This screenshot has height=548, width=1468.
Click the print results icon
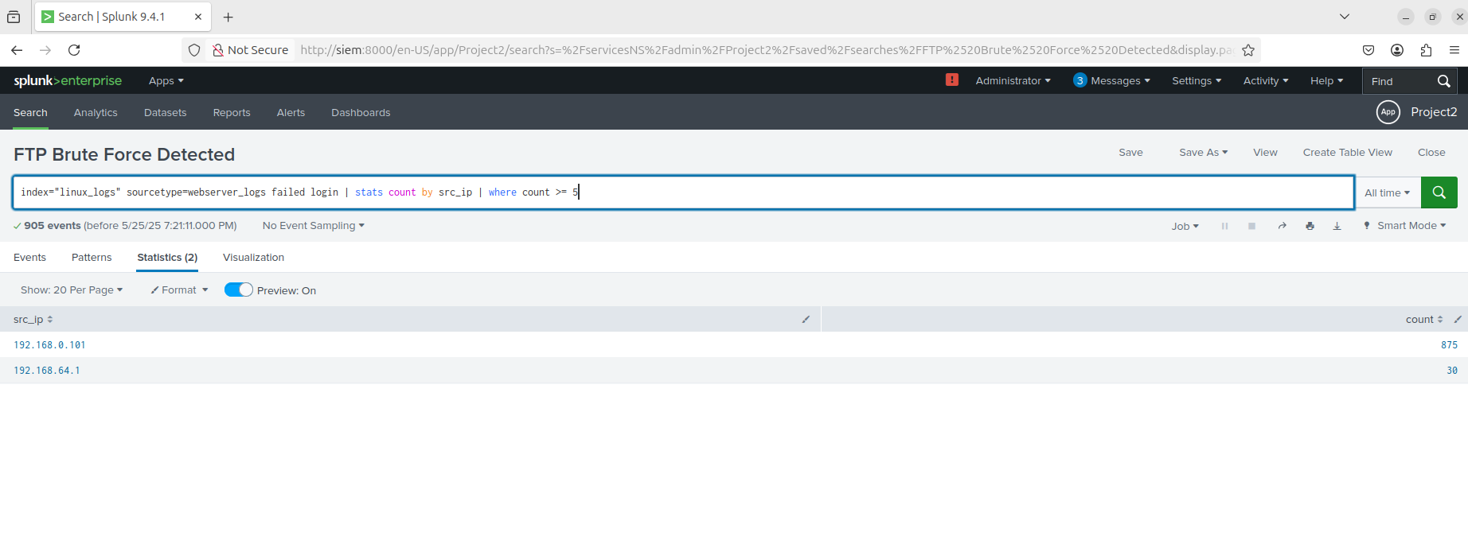tap(1310, 226)
